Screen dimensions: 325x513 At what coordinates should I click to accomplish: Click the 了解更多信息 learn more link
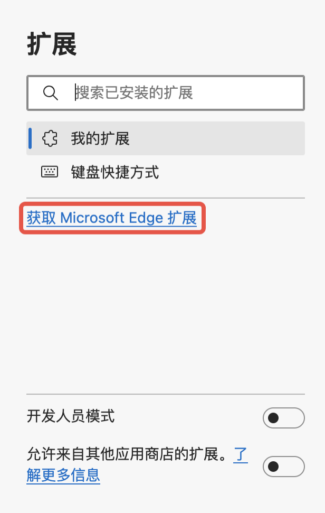tap(63, 476)
